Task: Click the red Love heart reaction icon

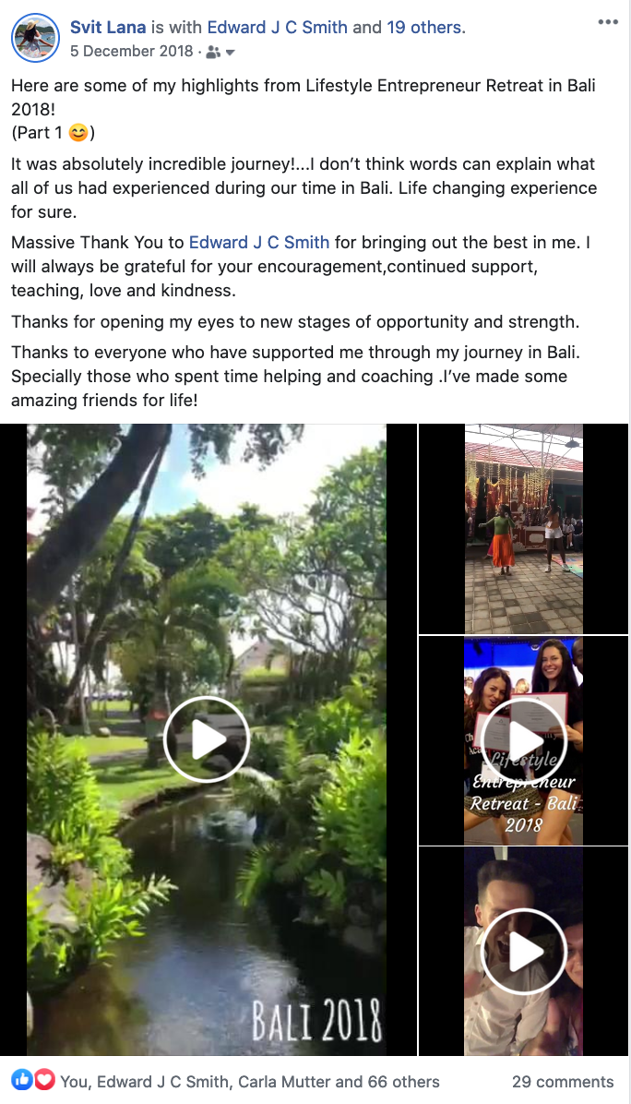Action: click(x=43, y=1079)
